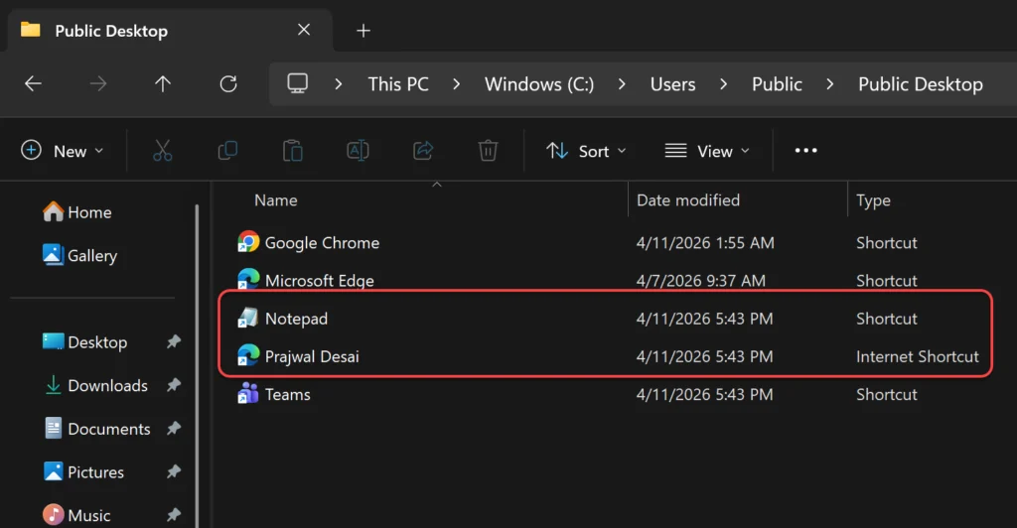Image resolution: width=1017 pixels, height=528 pixels.
Task: Click the Rename icon in toolbar
Action: coord(358,150)
